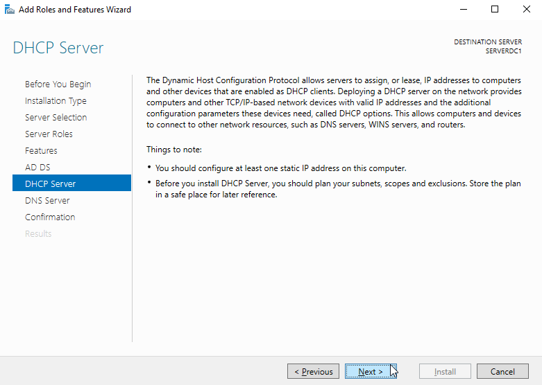Open the Installation Type step
Image resolution: width=542 pixels, height=385 pixels.
click(56, 100)
